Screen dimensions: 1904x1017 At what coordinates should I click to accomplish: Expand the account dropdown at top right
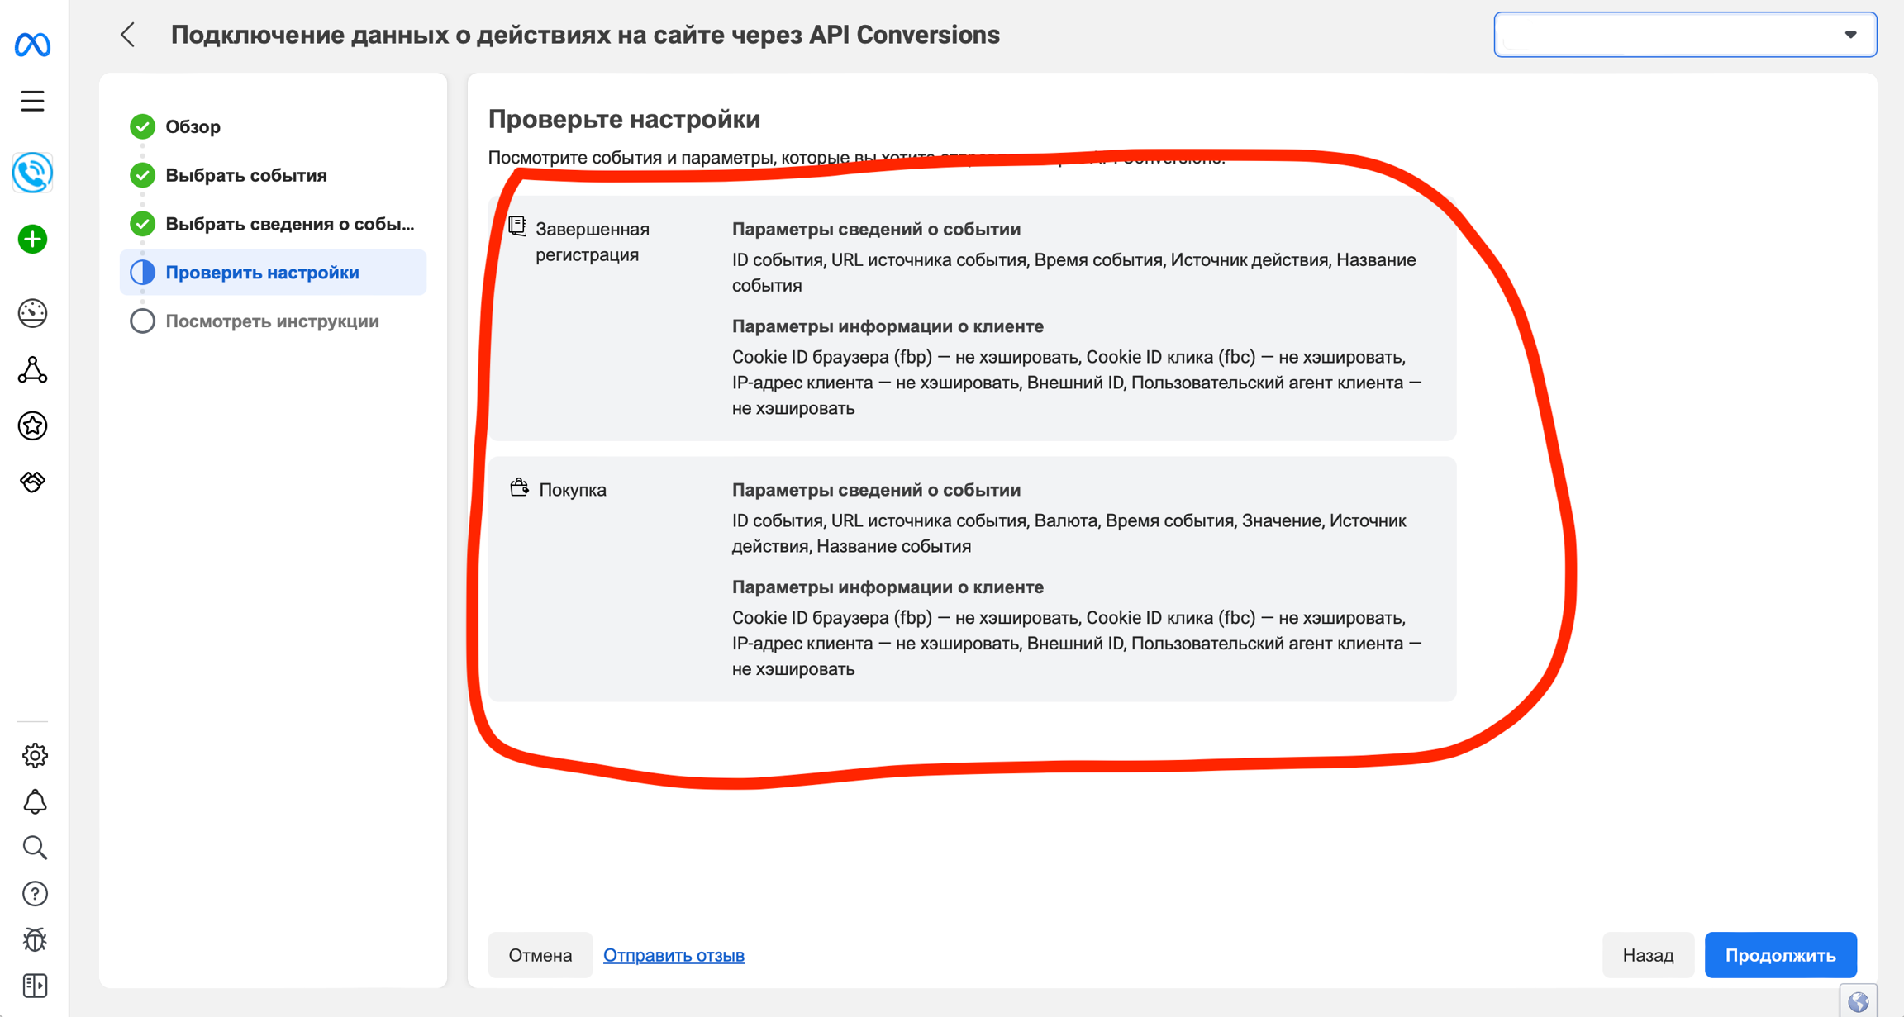tap(1685, 35)
